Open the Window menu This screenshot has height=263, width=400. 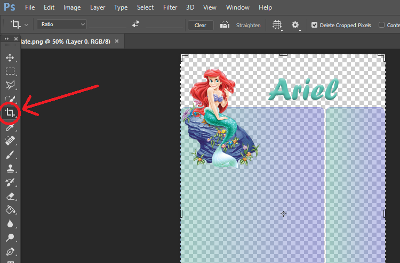pyautogui.click(x=237, y=7)
